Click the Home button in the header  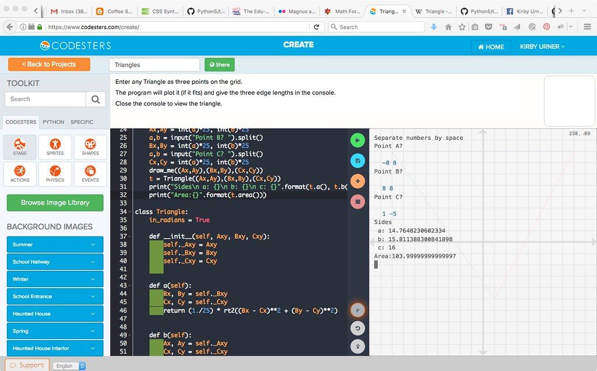tap(491, 47)
